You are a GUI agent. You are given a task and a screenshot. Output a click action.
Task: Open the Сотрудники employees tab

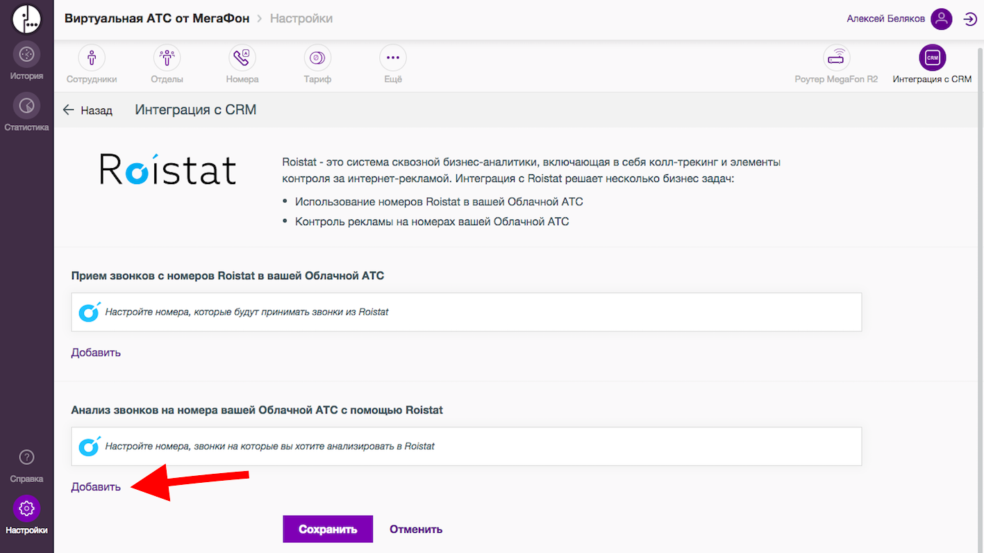coord(92,65)
